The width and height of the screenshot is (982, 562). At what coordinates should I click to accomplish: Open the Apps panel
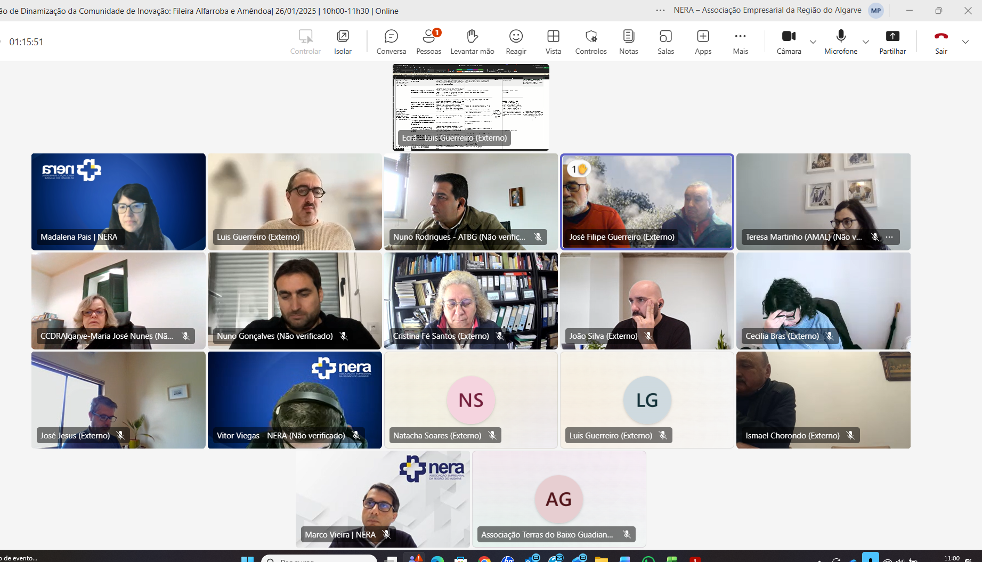(x=703, y=42)
